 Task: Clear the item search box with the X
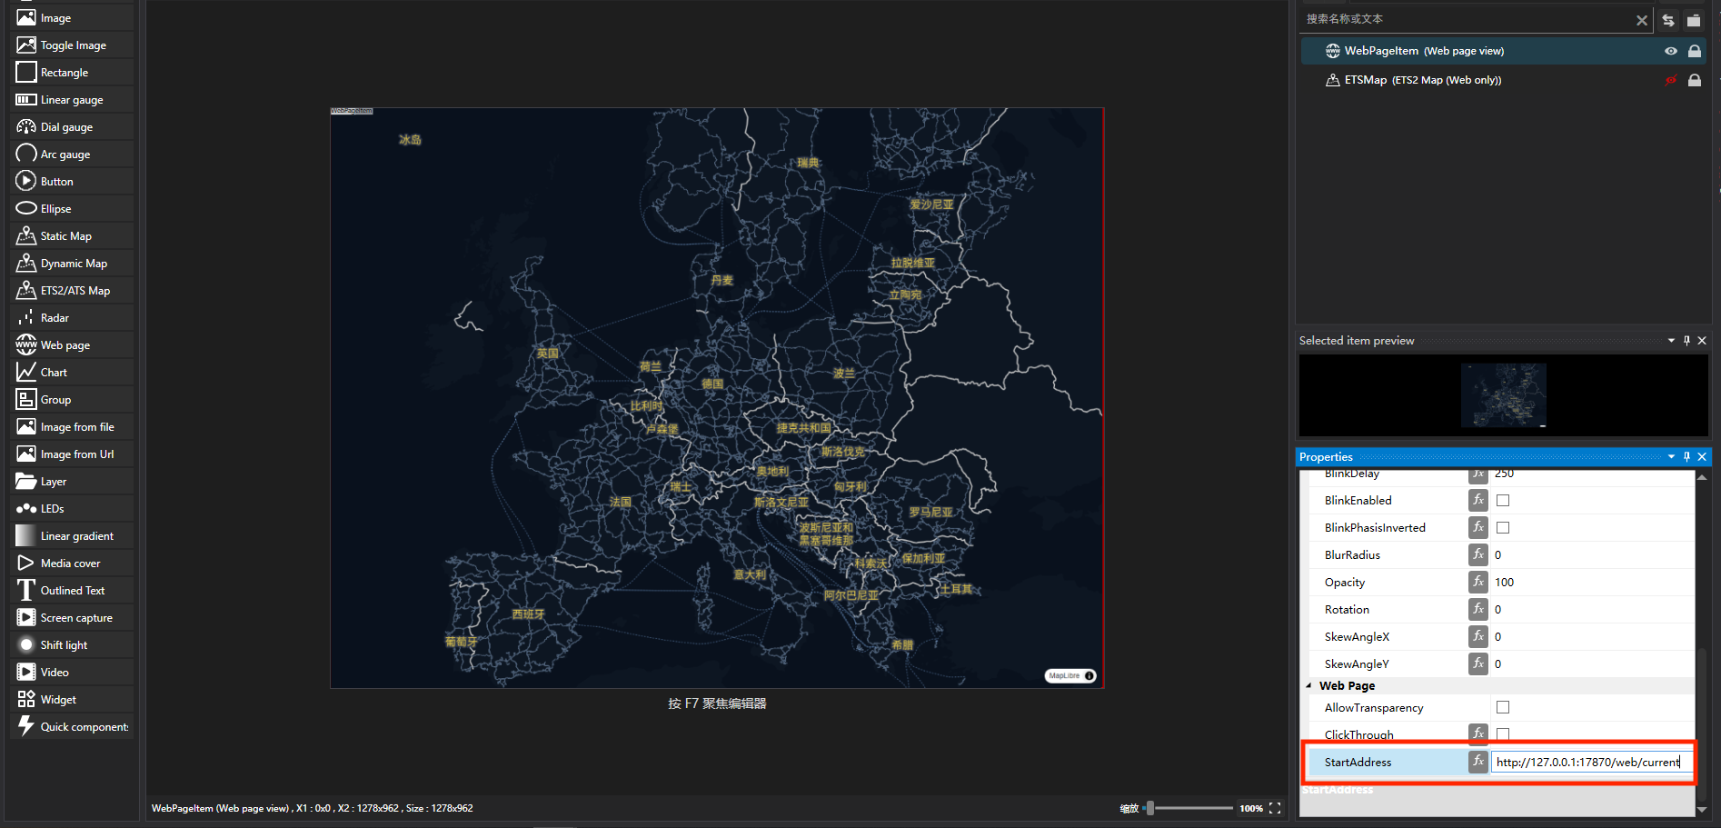[1642, 20]
